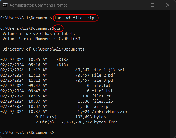Click the "file 3.pdf" listing entry

coord(103,80)
